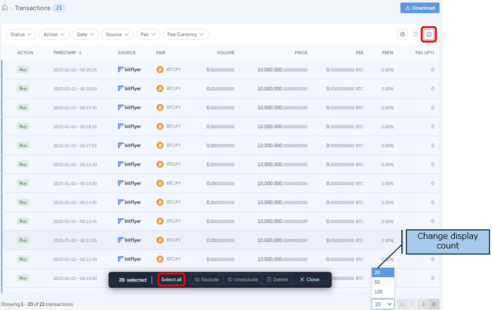Click Bitcoin icon in the 00:13:45 row
The width and height of the screenshot is (492, 310).
[160, 221]
